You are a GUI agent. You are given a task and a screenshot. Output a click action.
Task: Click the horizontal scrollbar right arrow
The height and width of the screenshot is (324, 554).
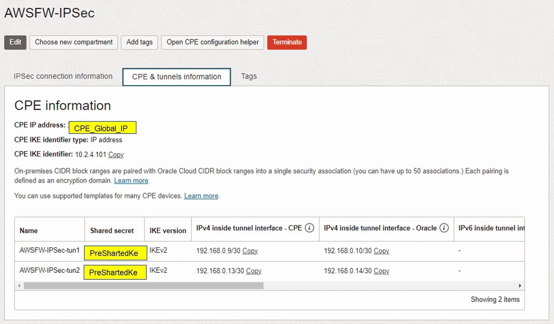pos(520,286)
